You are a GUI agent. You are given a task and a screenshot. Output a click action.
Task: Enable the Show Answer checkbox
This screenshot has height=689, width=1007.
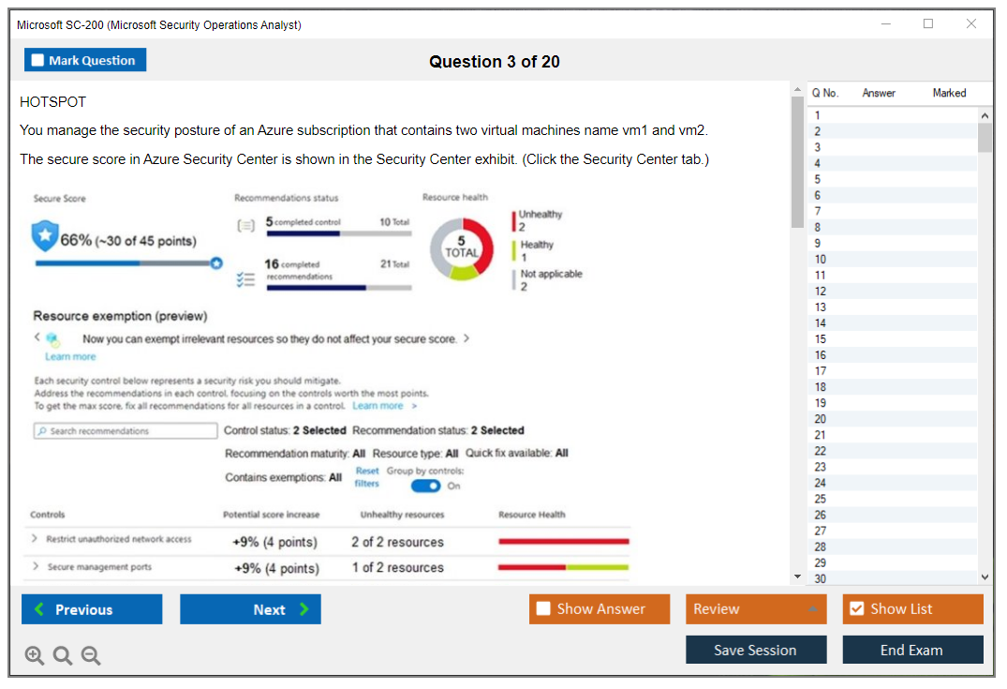(541, 608)
